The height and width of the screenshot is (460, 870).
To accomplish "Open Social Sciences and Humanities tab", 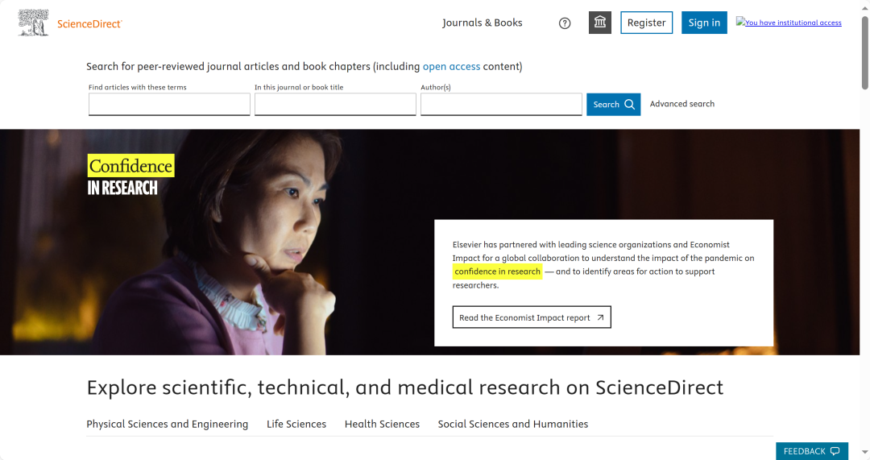I will click(512, 424).
